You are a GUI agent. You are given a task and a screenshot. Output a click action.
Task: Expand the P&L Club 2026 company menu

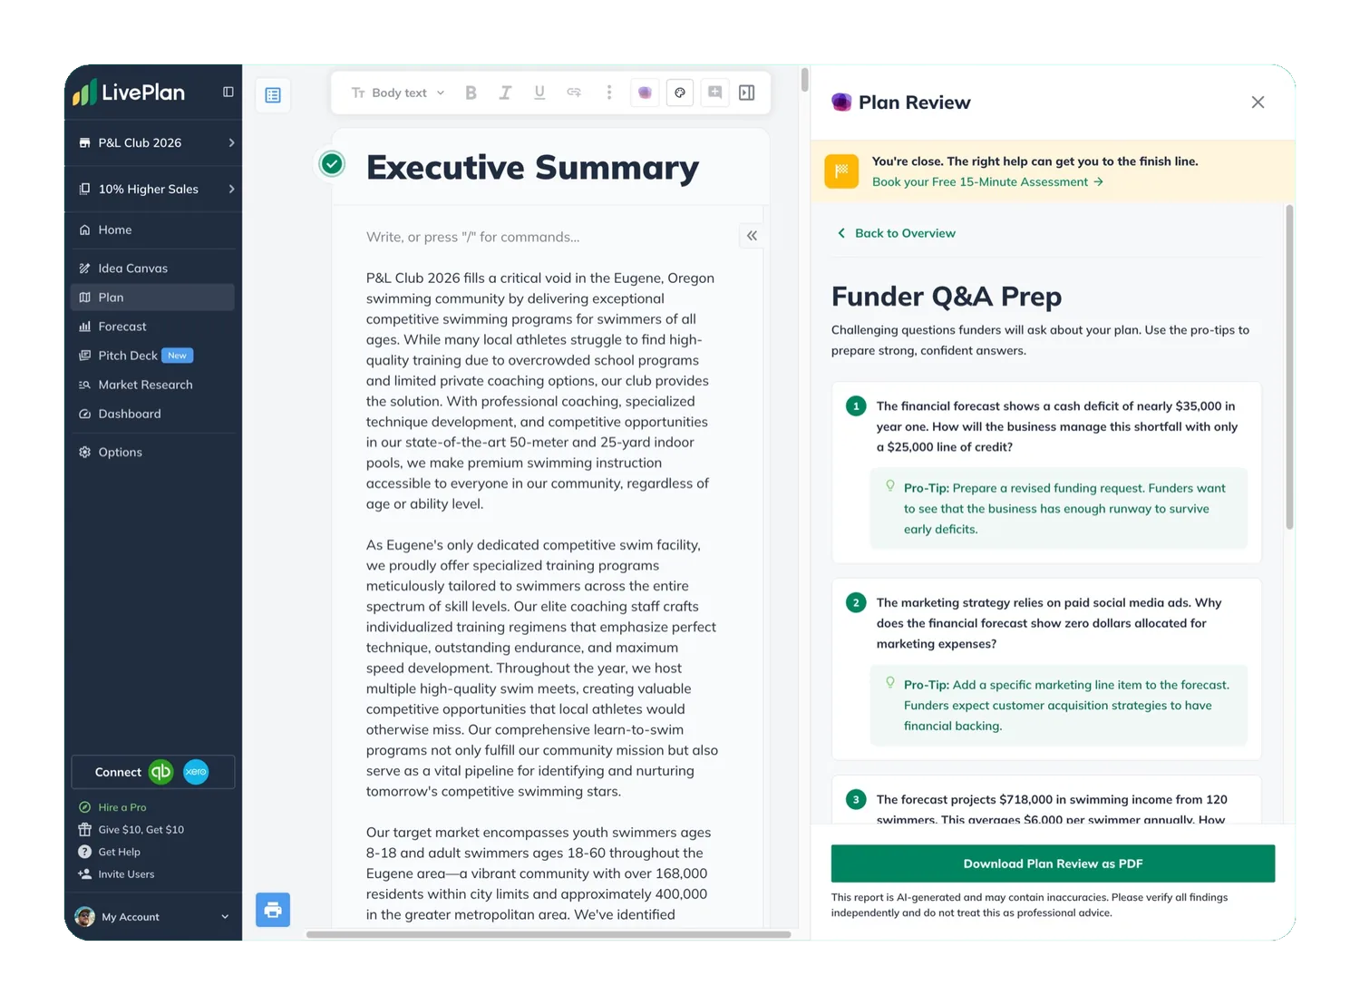(x=153, y=142)
